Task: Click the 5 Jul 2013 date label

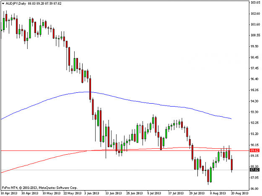Action: (154, 193)
